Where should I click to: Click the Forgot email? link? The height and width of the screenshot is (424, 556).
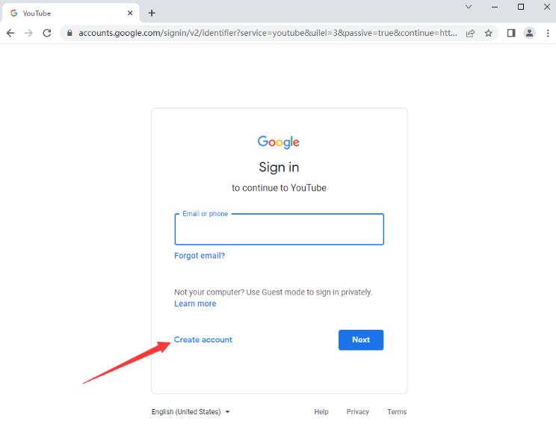[x=200, y=256]
